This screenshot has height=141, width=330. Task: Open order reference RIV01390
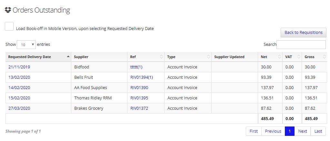click(139, 87)
